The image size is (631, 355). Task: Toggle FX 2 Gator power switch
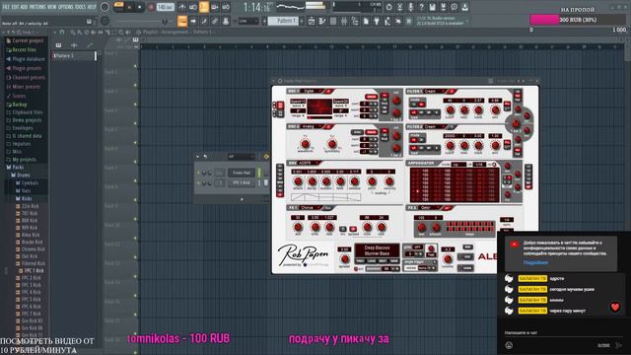click(447, 208)
